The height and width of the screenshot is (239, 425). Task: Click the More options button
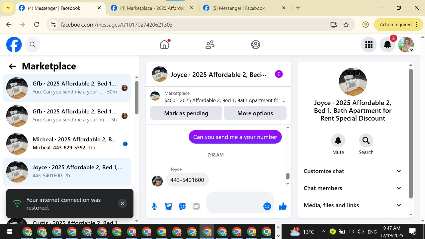255,113
